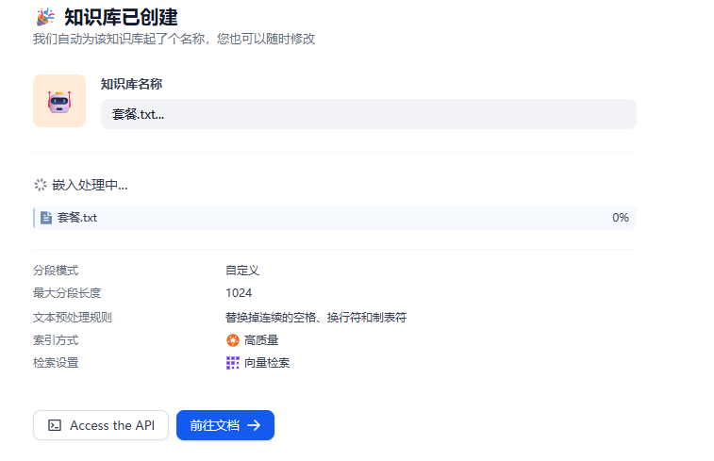The width and height of the screenshot is (714, 461).
Task: Click the document icon beside 套餐.txt
Action: (46, 218)
